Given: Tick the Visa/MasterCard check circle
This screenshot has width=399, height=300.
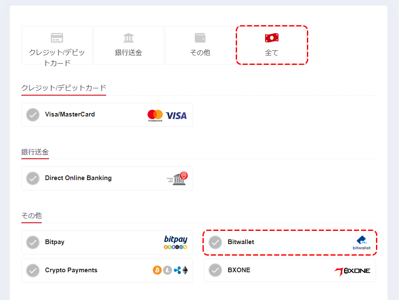Looking at the screenshot, I should 33,115.
